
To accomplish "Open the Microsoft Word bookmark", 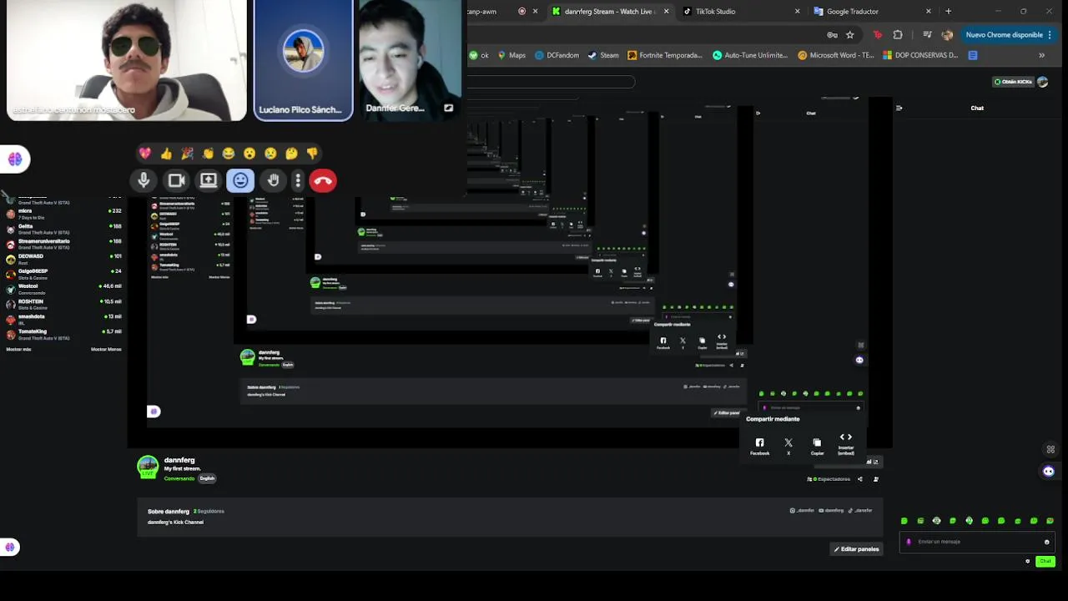I will pos(836,55).
